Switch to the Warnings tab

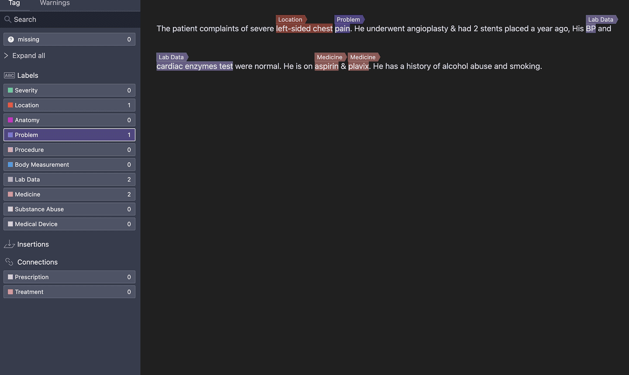click(55, 3)
